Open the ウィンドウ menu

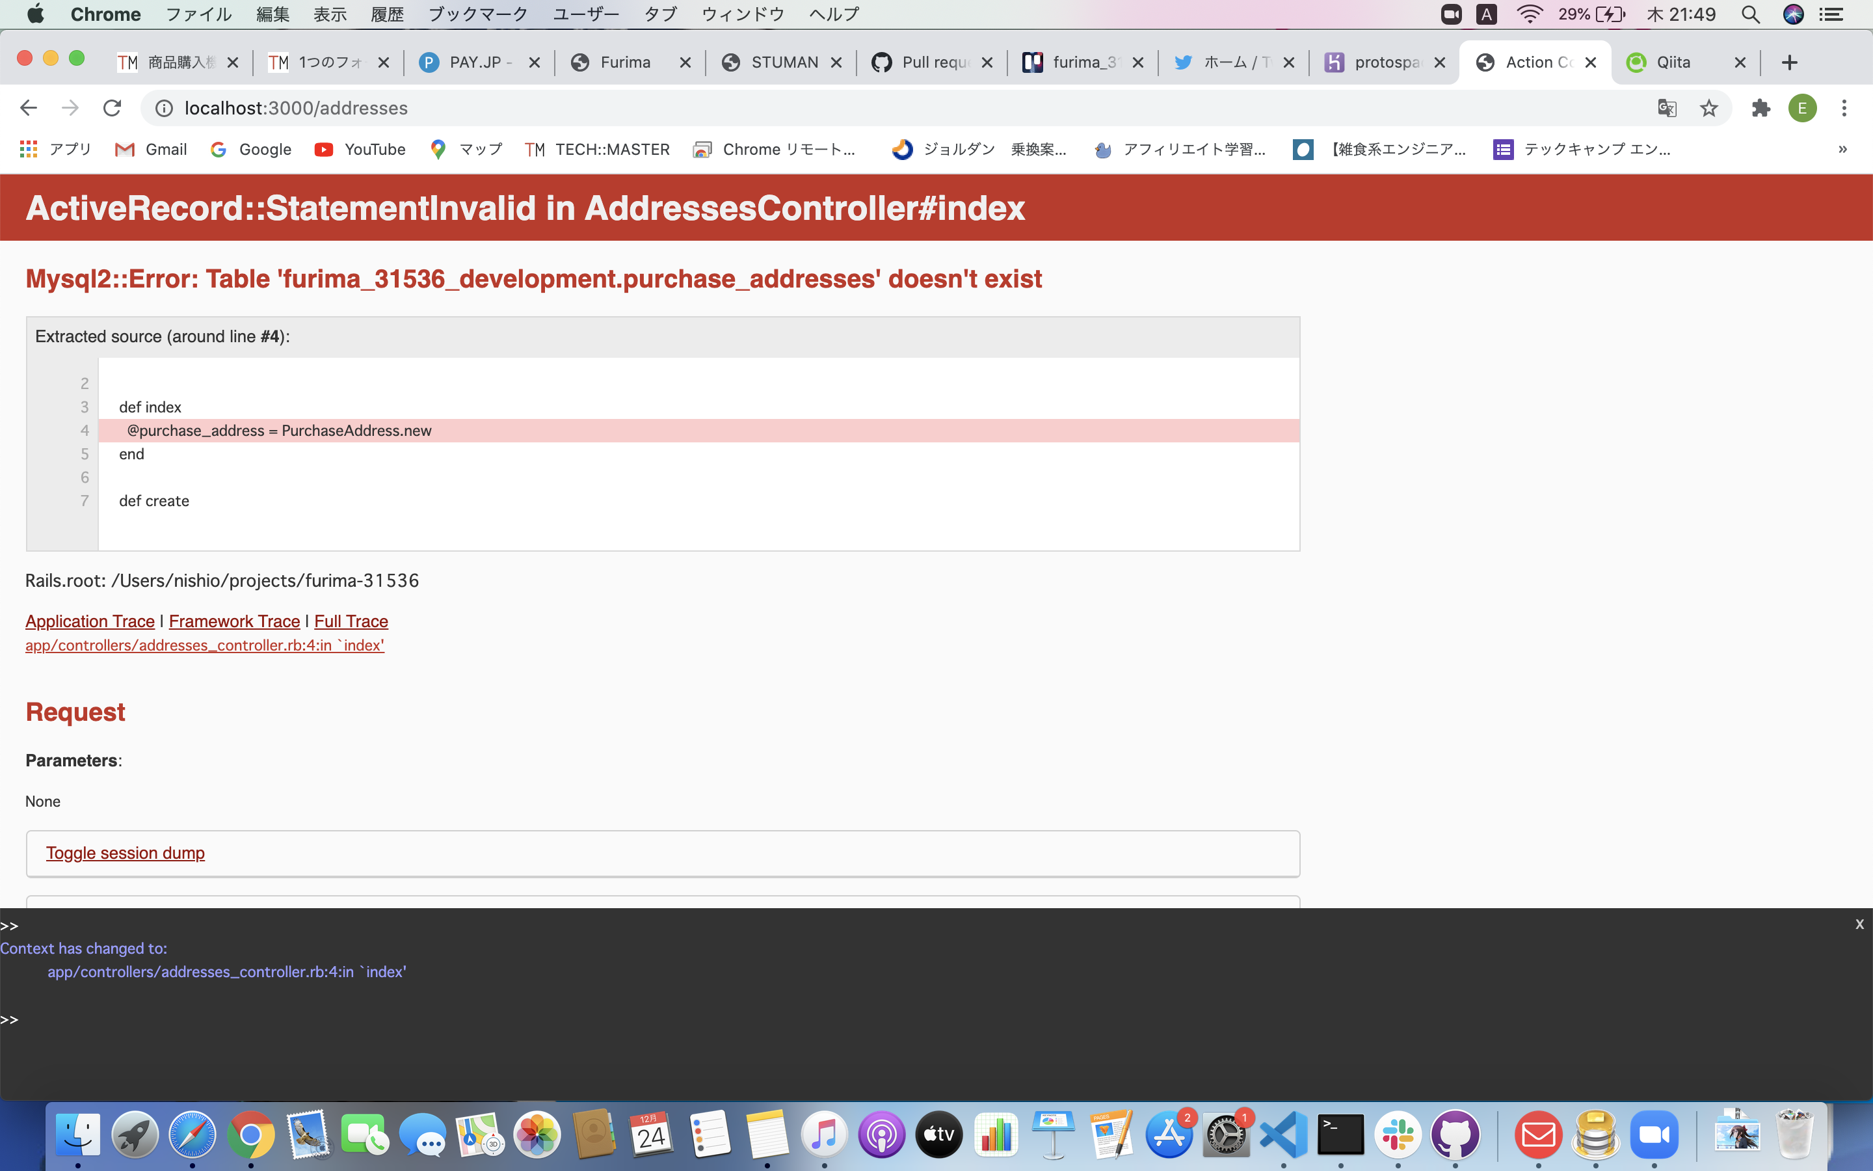pyautogui.click(x=742, y=14)
